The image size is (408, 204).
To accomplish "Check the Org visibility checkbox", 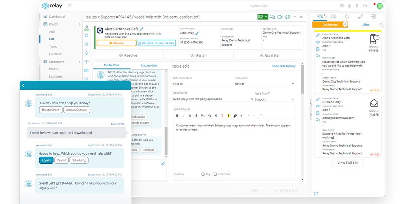I will (203, 174).
